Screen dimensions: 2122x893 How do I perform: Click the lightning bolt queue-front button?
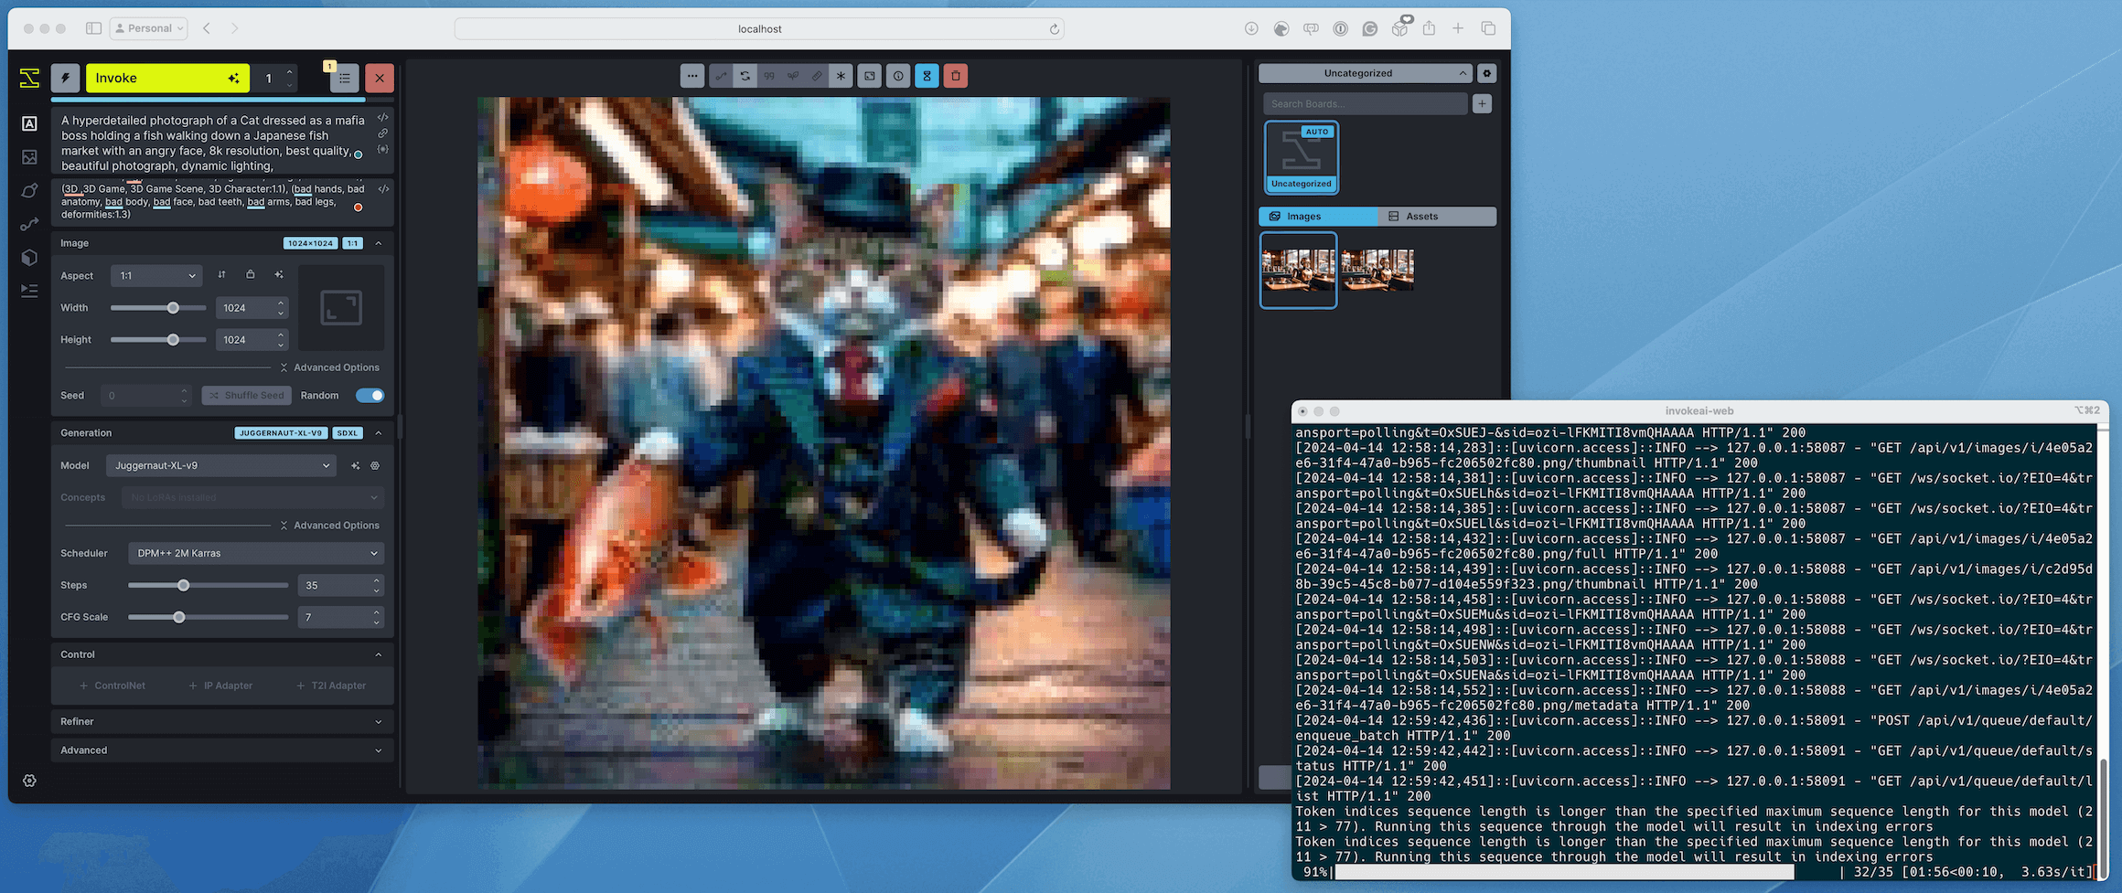pos(65,78)
